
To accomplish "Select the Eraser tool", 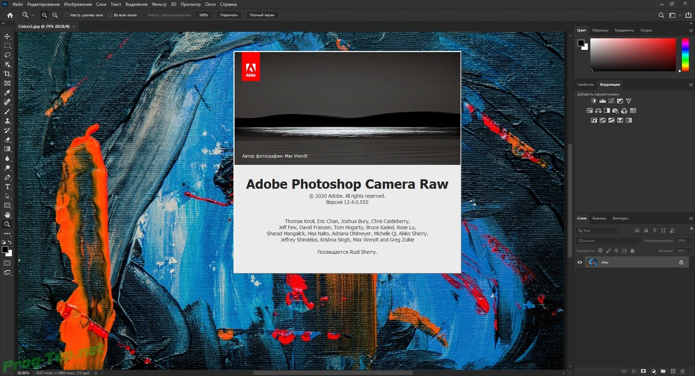I will tap(8, 139).
